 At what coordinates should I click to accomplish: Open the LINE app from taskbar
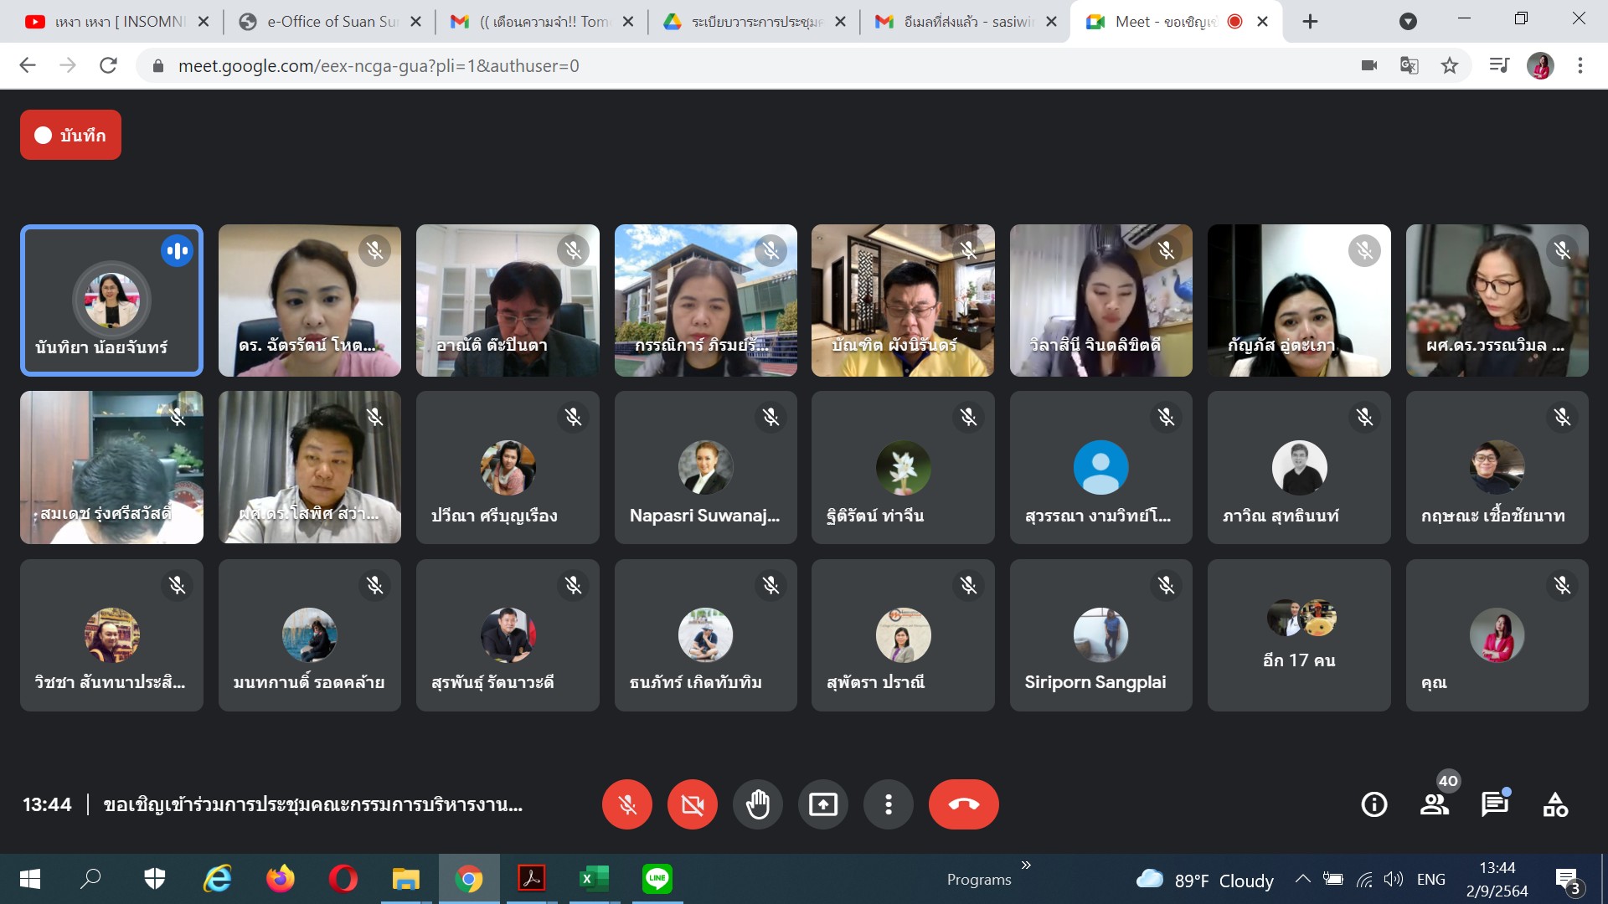(657, 879)
